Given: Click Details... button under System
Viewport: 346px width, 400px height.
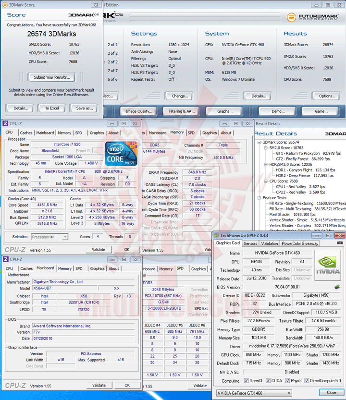Looking at the screenshot, I should tap(259, 96).
